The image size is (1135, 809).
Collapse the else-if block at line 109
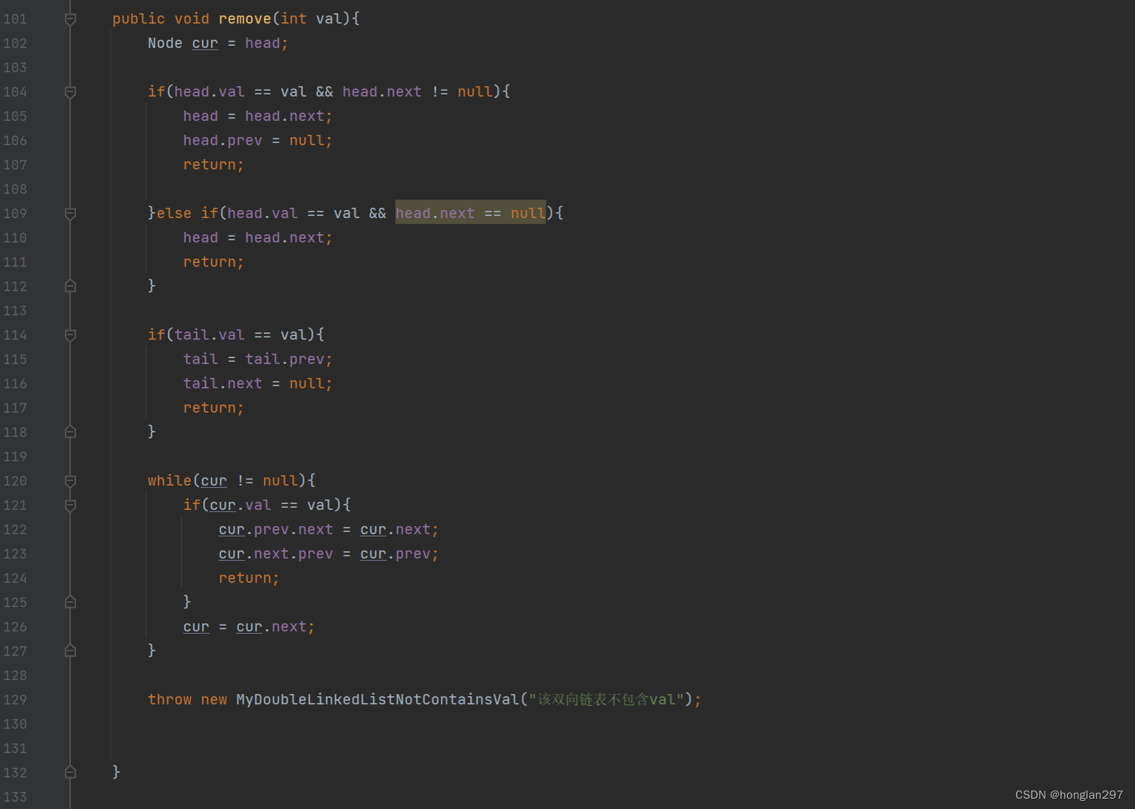point(70,214)
